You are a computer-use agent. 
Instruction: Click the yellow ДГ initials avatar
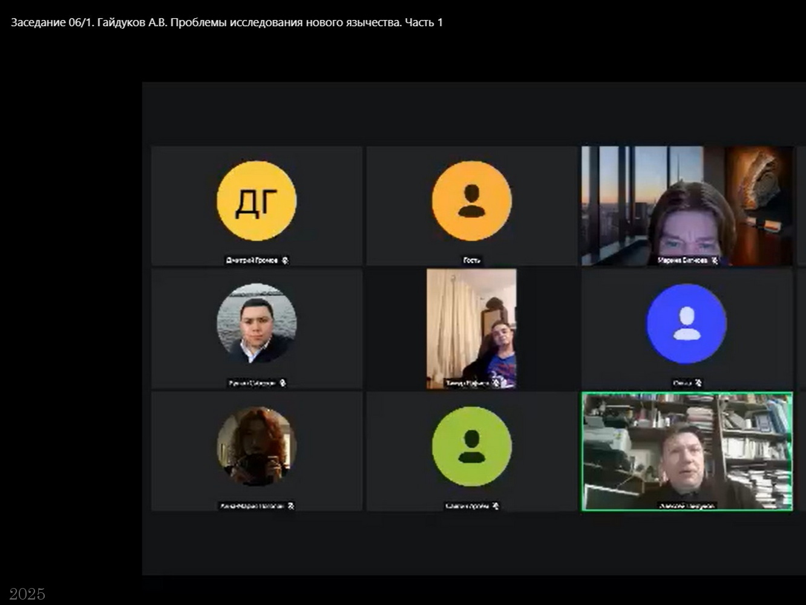click(257, 201)
